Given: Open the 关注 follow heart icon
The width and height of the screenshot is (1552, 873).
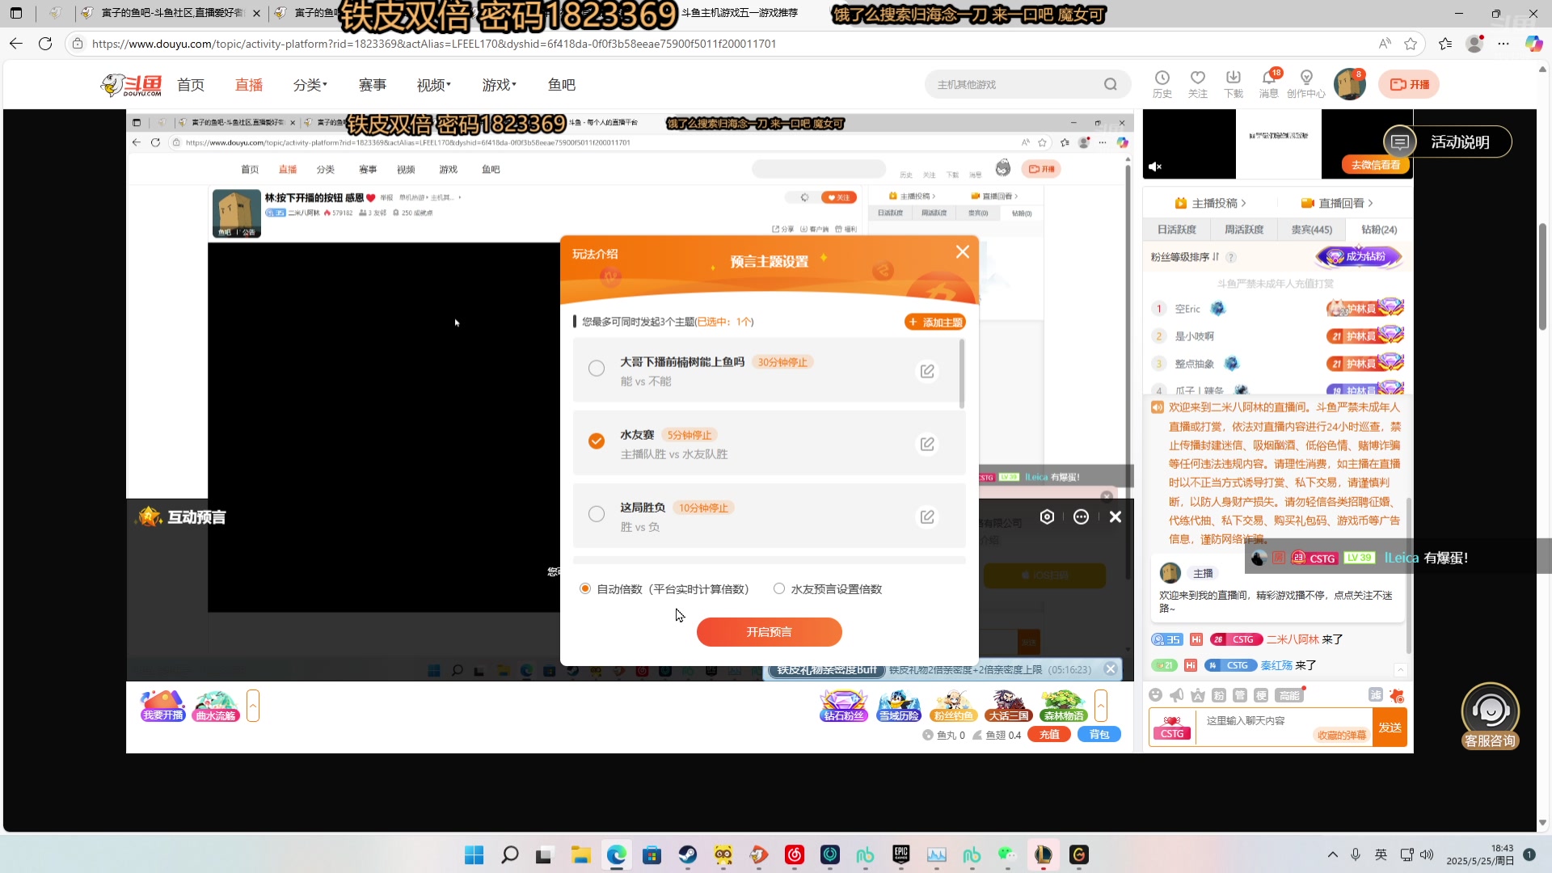Looking at the screenshot, I should tap(1197, 84).
